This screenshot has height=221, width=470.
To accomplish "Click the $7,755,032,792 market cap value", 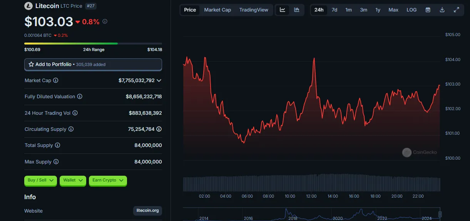I will click(x=137, y=81).
